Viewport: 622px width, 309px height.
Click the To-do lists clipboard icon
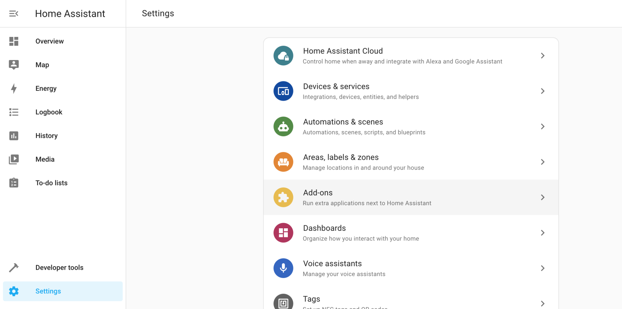point(14,183)
